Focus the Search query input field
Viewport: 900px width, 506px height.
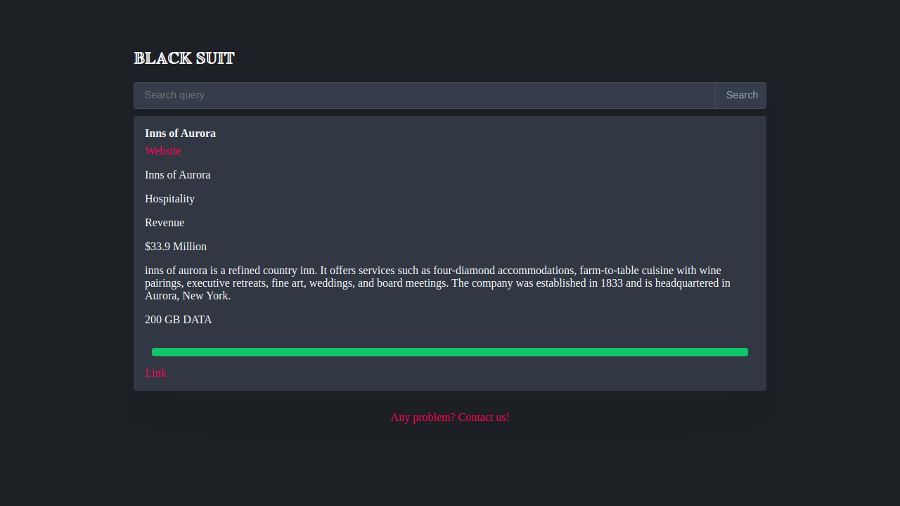click(x=425, y=96)
